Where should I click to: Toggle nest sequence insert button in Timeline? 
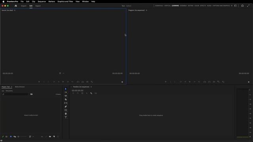click(73, 93)
